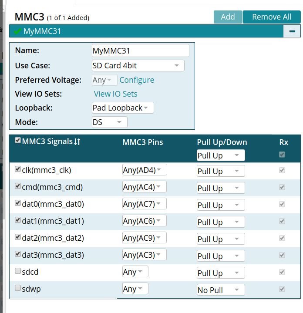Open the View IO Sets link
The width and height of the screenshot is (303, 313).
point(115,94)
